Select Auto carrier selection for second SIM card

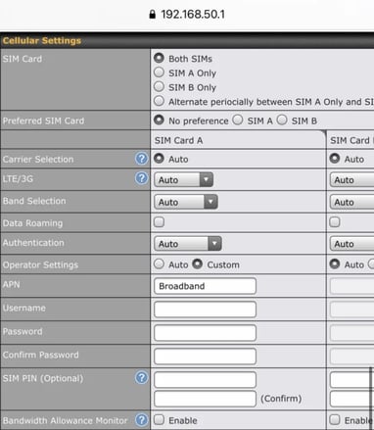click(335, 159)
